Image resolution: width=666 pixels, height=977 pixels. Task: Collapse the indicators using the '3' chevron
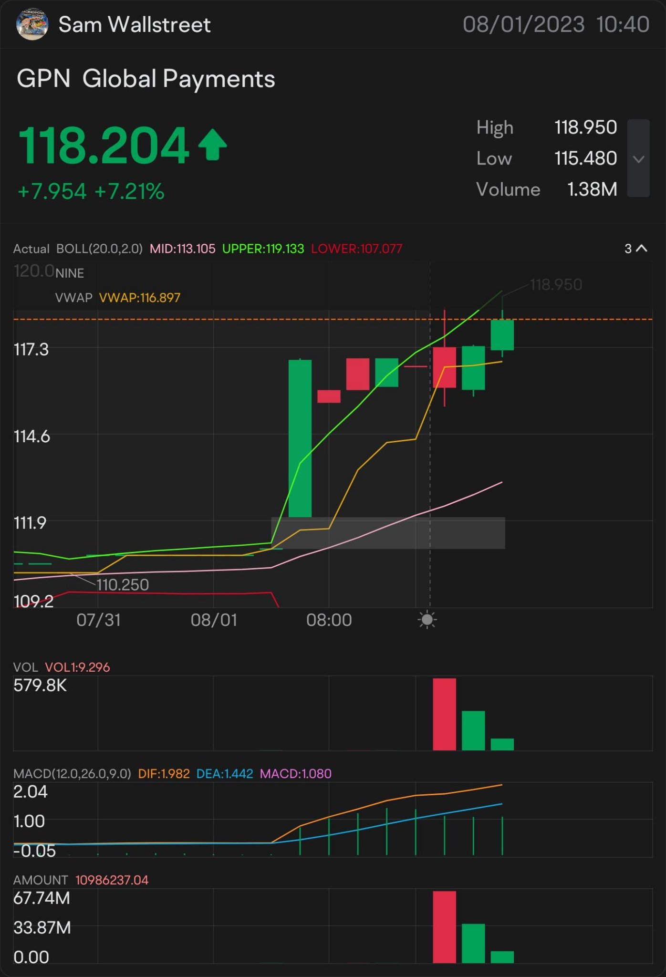(636, 248)
